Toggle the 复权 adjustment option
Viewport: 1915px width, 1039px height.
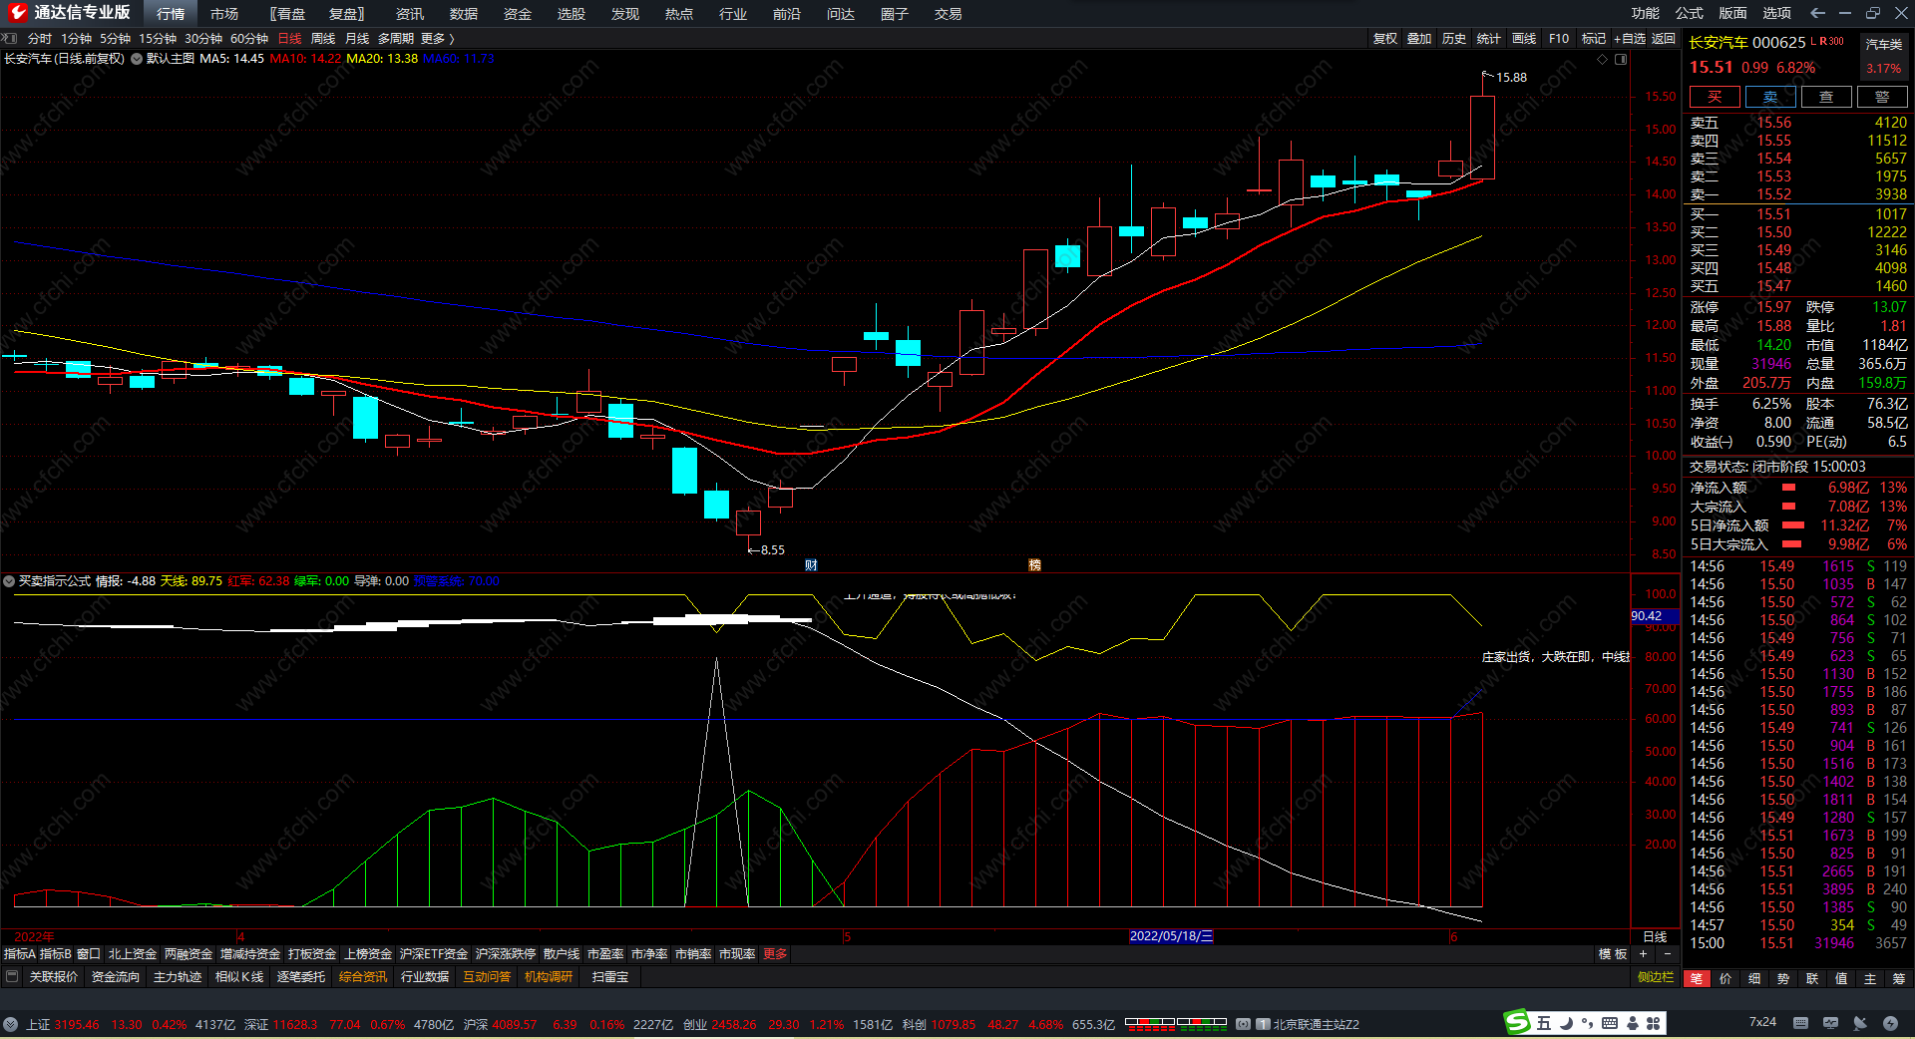click(x=1385, y=39)
